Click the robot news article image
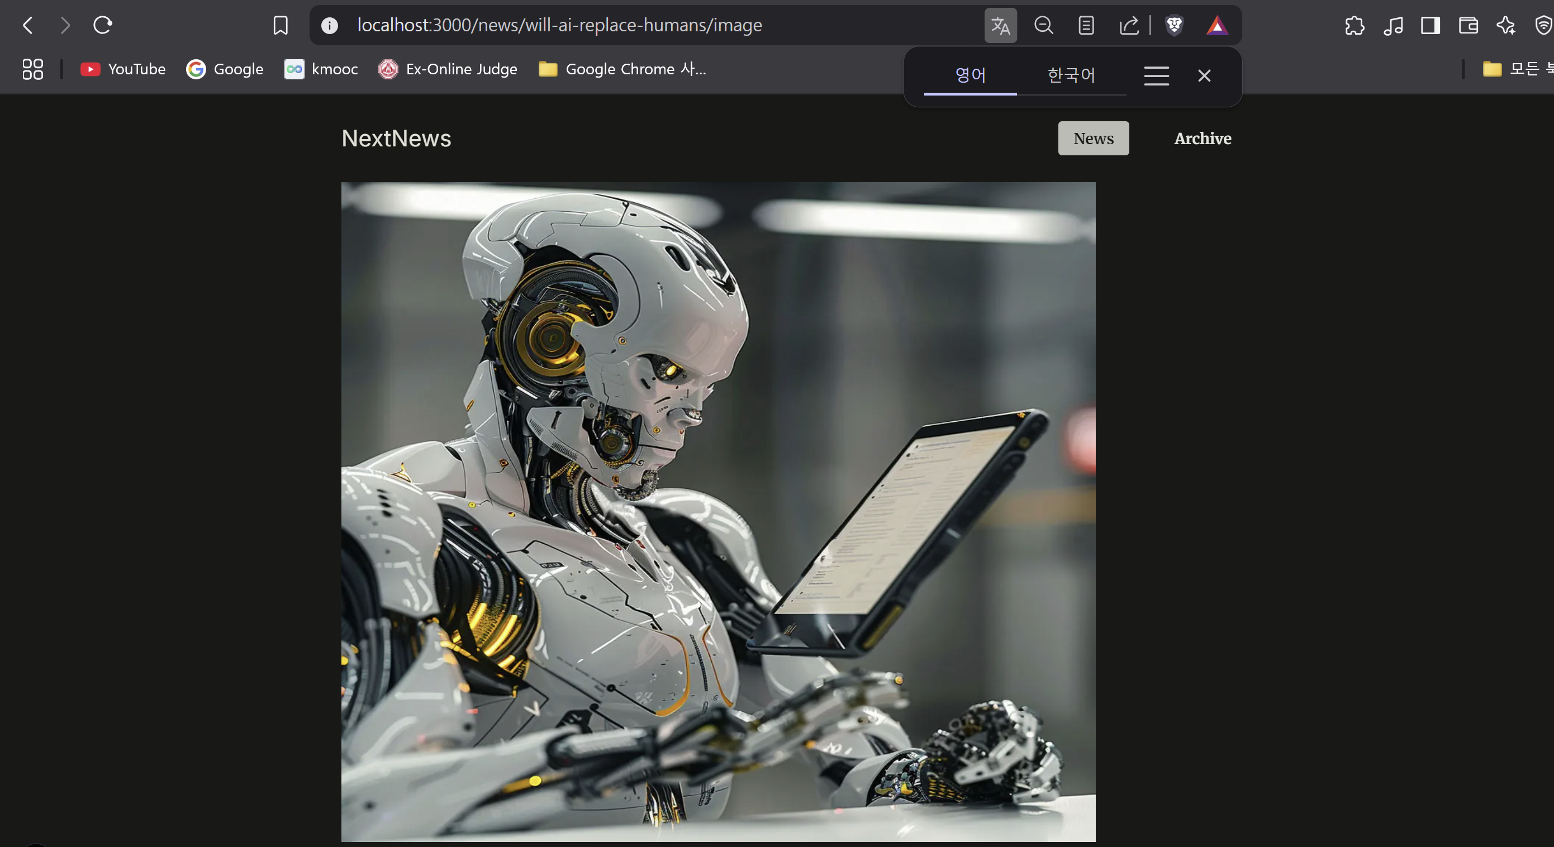1554x847 pixels. [x=718, y=512]
